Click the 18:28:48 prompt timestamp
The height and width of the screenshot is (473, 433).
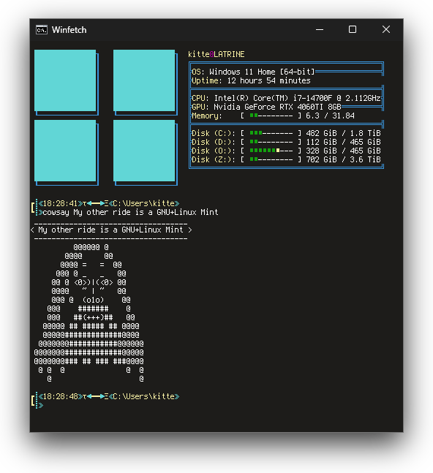pyautogui.click(x=61, y=396)
